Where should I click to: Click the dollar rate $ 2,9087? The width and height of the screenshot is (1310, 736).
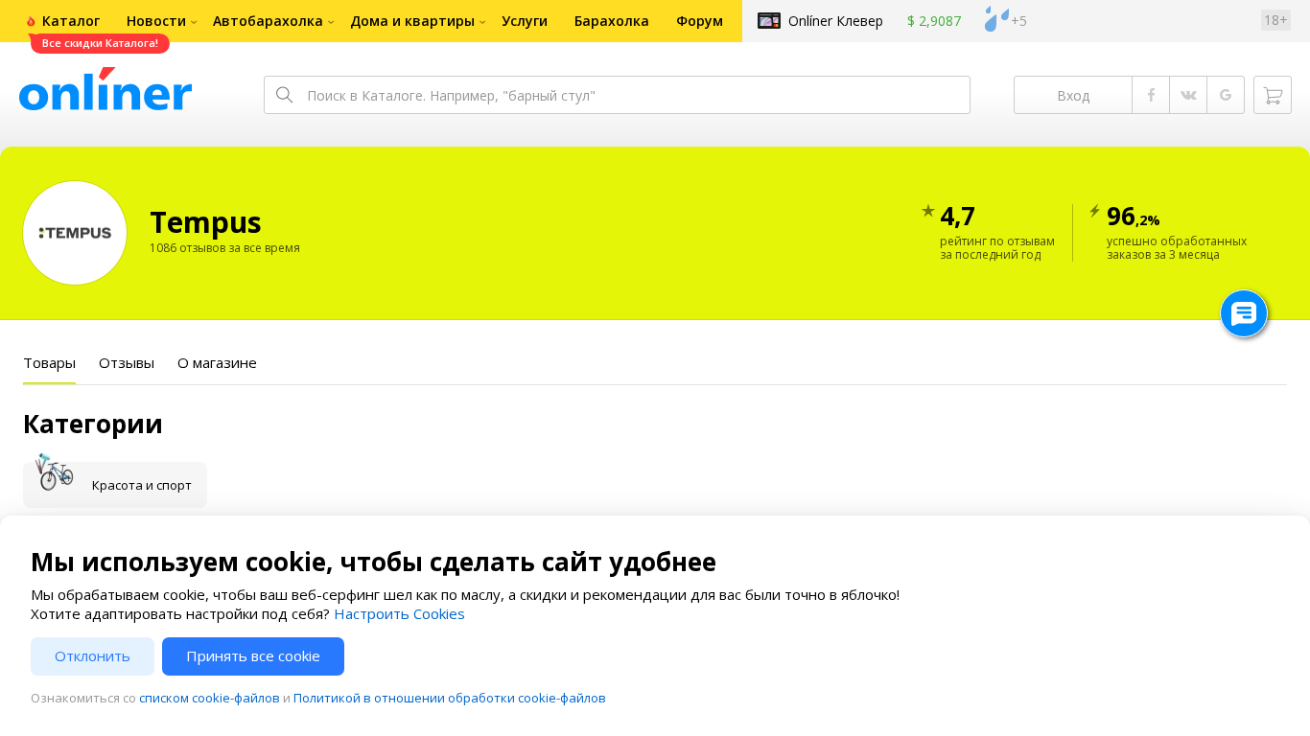coord(934,21)
